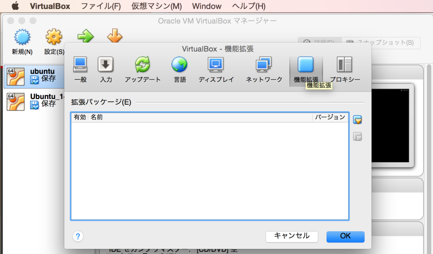Open the プロキシー (Proxy) preferences tab

tap(345, 70)
